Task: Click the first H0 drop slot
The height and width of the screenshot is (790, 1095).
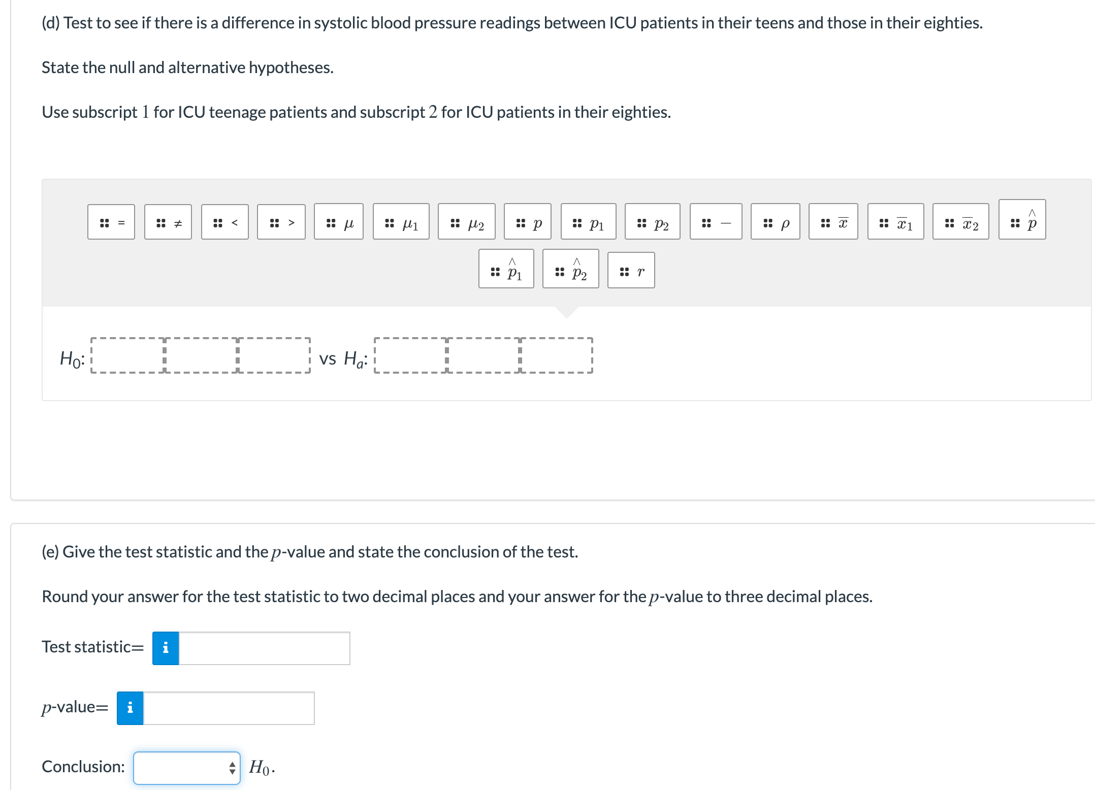Action: pos(127,356)
